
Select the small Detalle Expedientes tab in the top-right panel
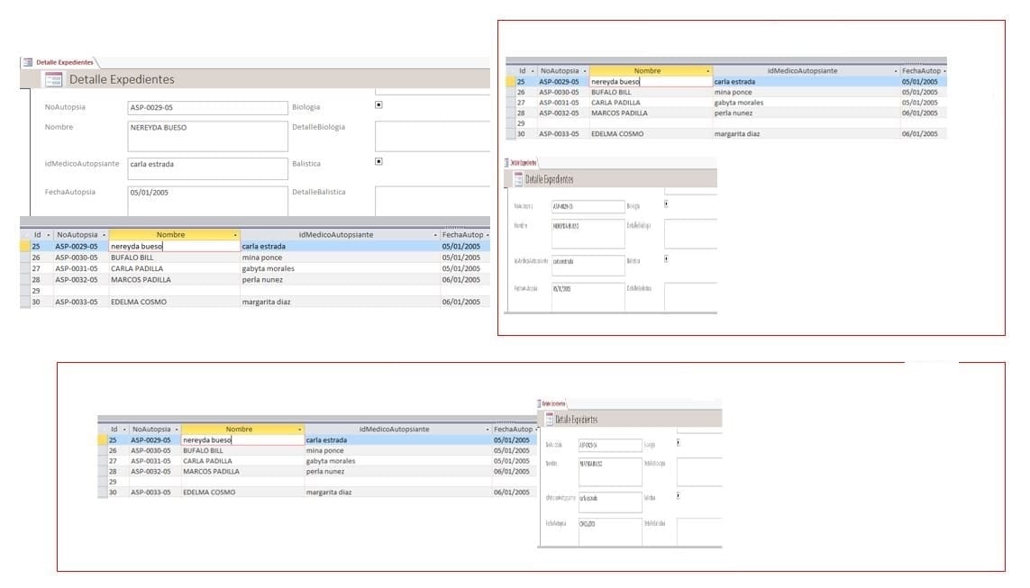coord(524,163)
